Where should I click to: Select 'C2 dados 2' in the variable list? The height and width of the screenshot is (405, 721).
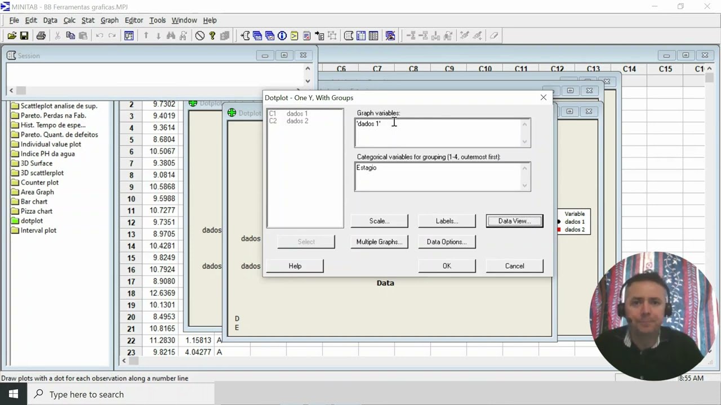click(x=288, y=121)
